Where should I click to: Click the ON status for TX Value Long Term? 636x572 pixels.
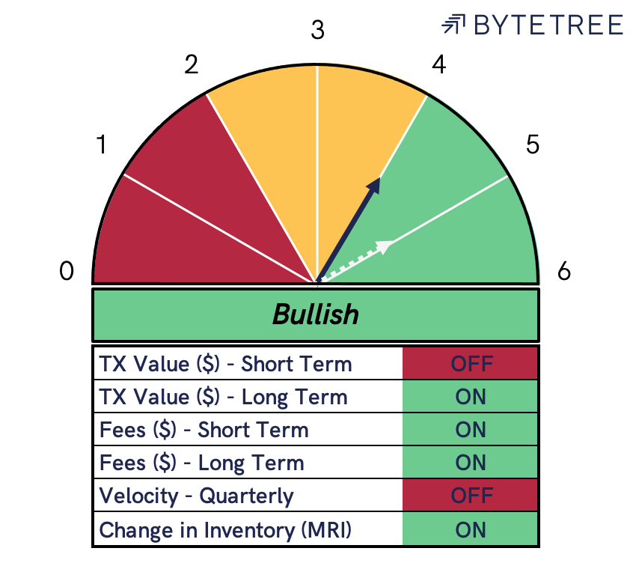pyautogui.click(x=471, y=397)
